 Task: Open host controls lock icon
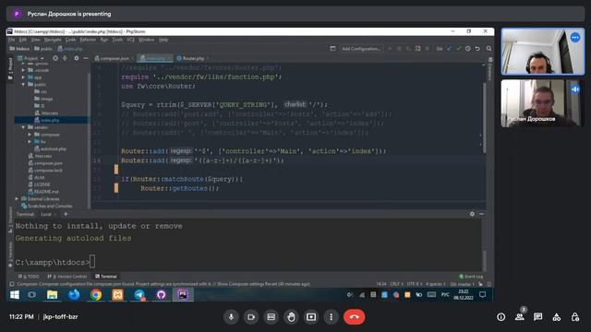click(574, 317)
